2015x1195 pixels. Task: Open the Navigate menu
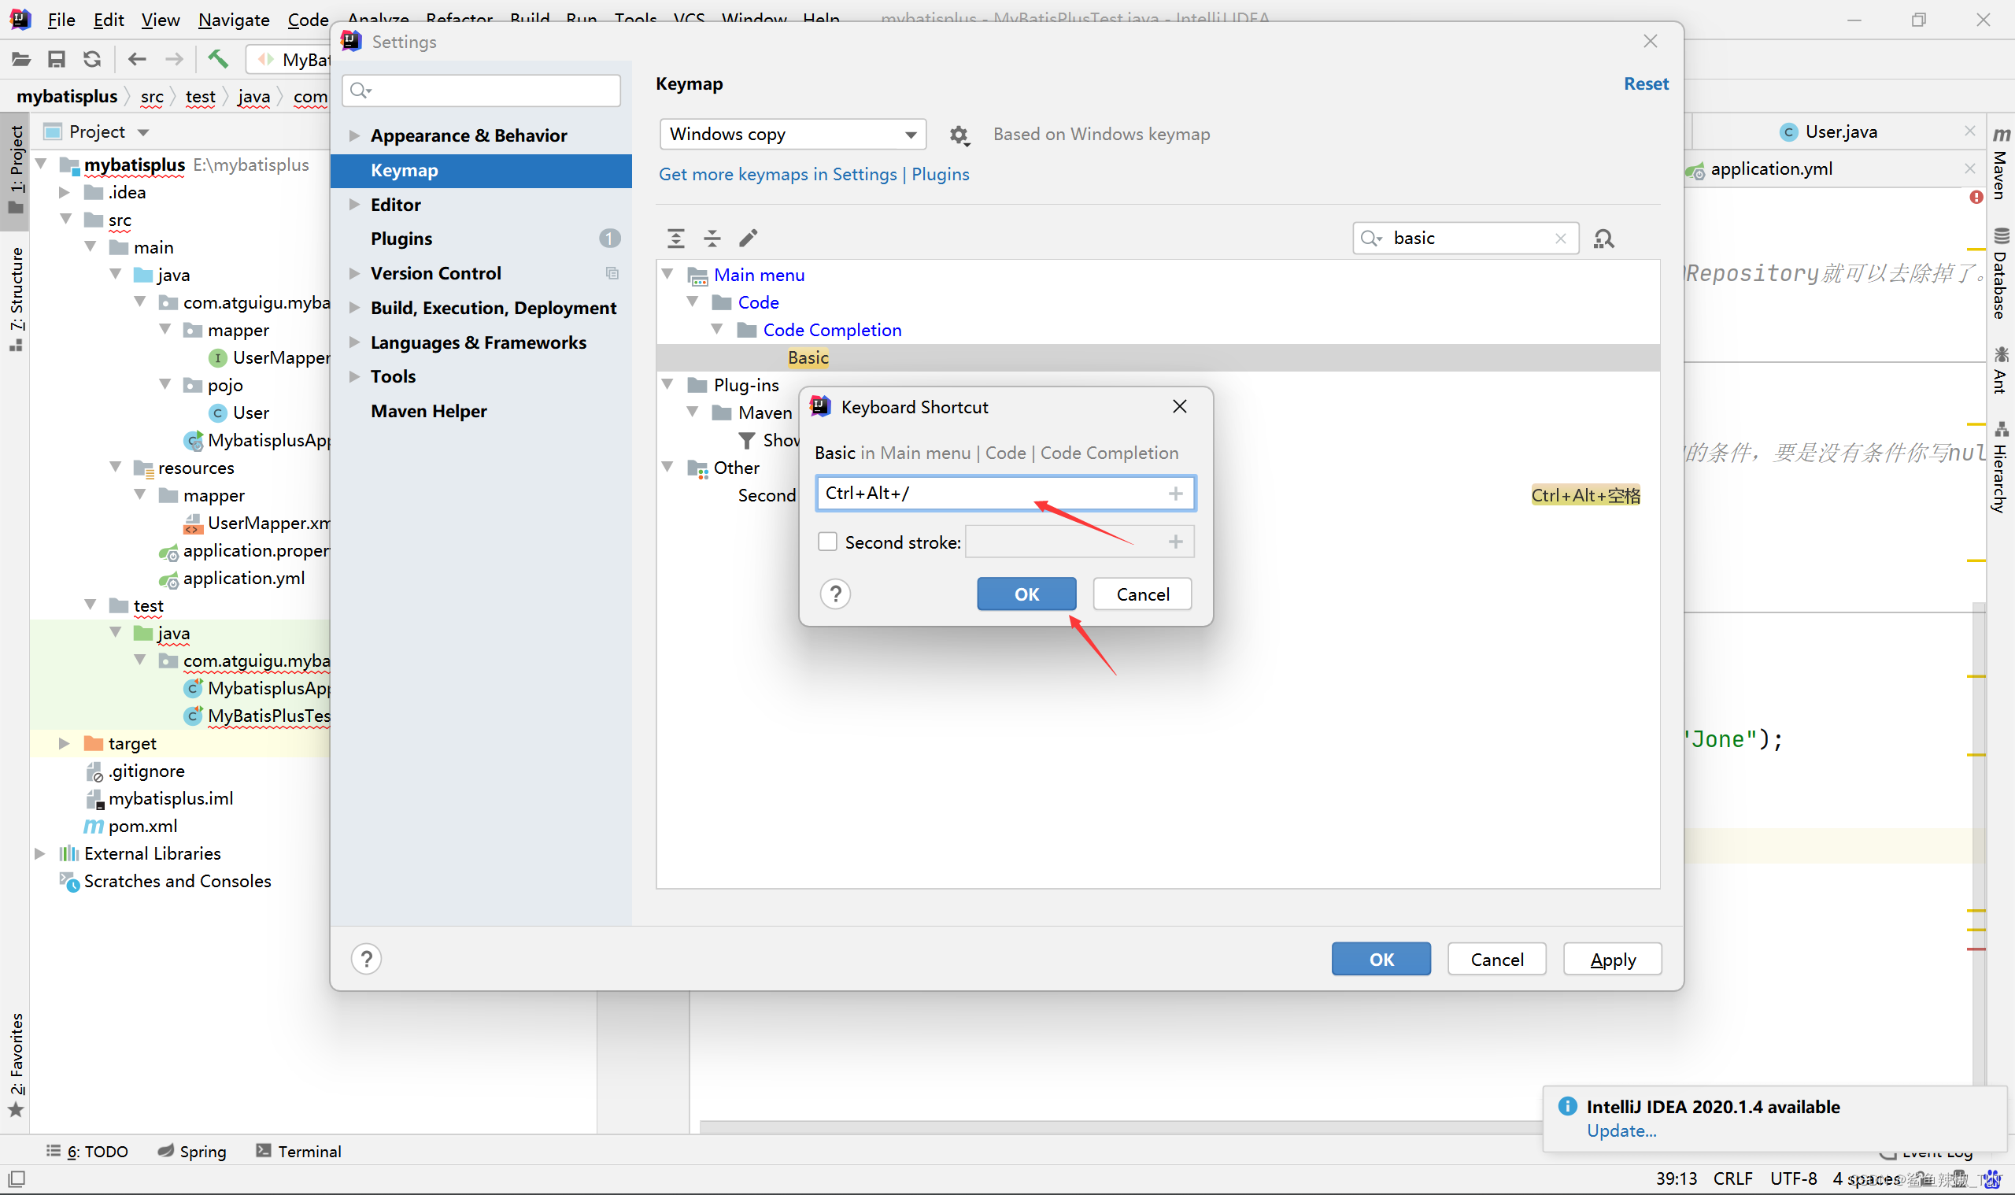click(234, 20)
